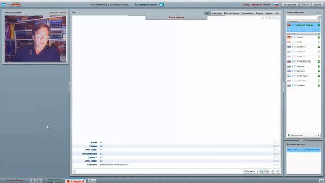The height and width of the screenshot is (183, 325).
Task: Open the Подключен status dropdown
Action: click(304, 135)
